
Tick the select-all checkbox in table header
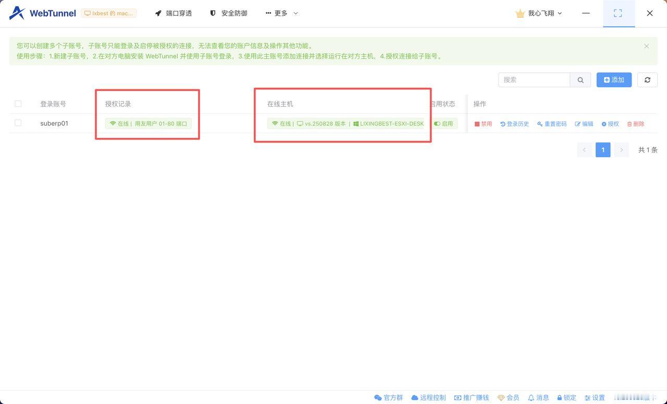tap(18, 103)
